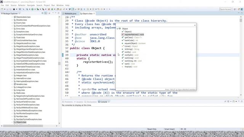Select the Java perspective icon
The height and width of the screenshot is (137, 244).
(x=242, y=9)
